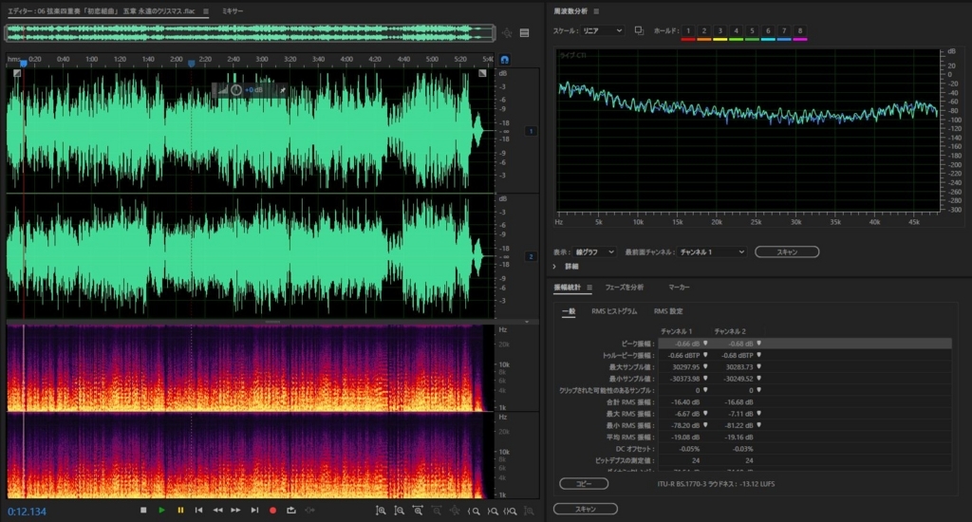Click the コピー button
Image resolution: width=972 pixels, height=522 pixels.
tap(584, 484)
